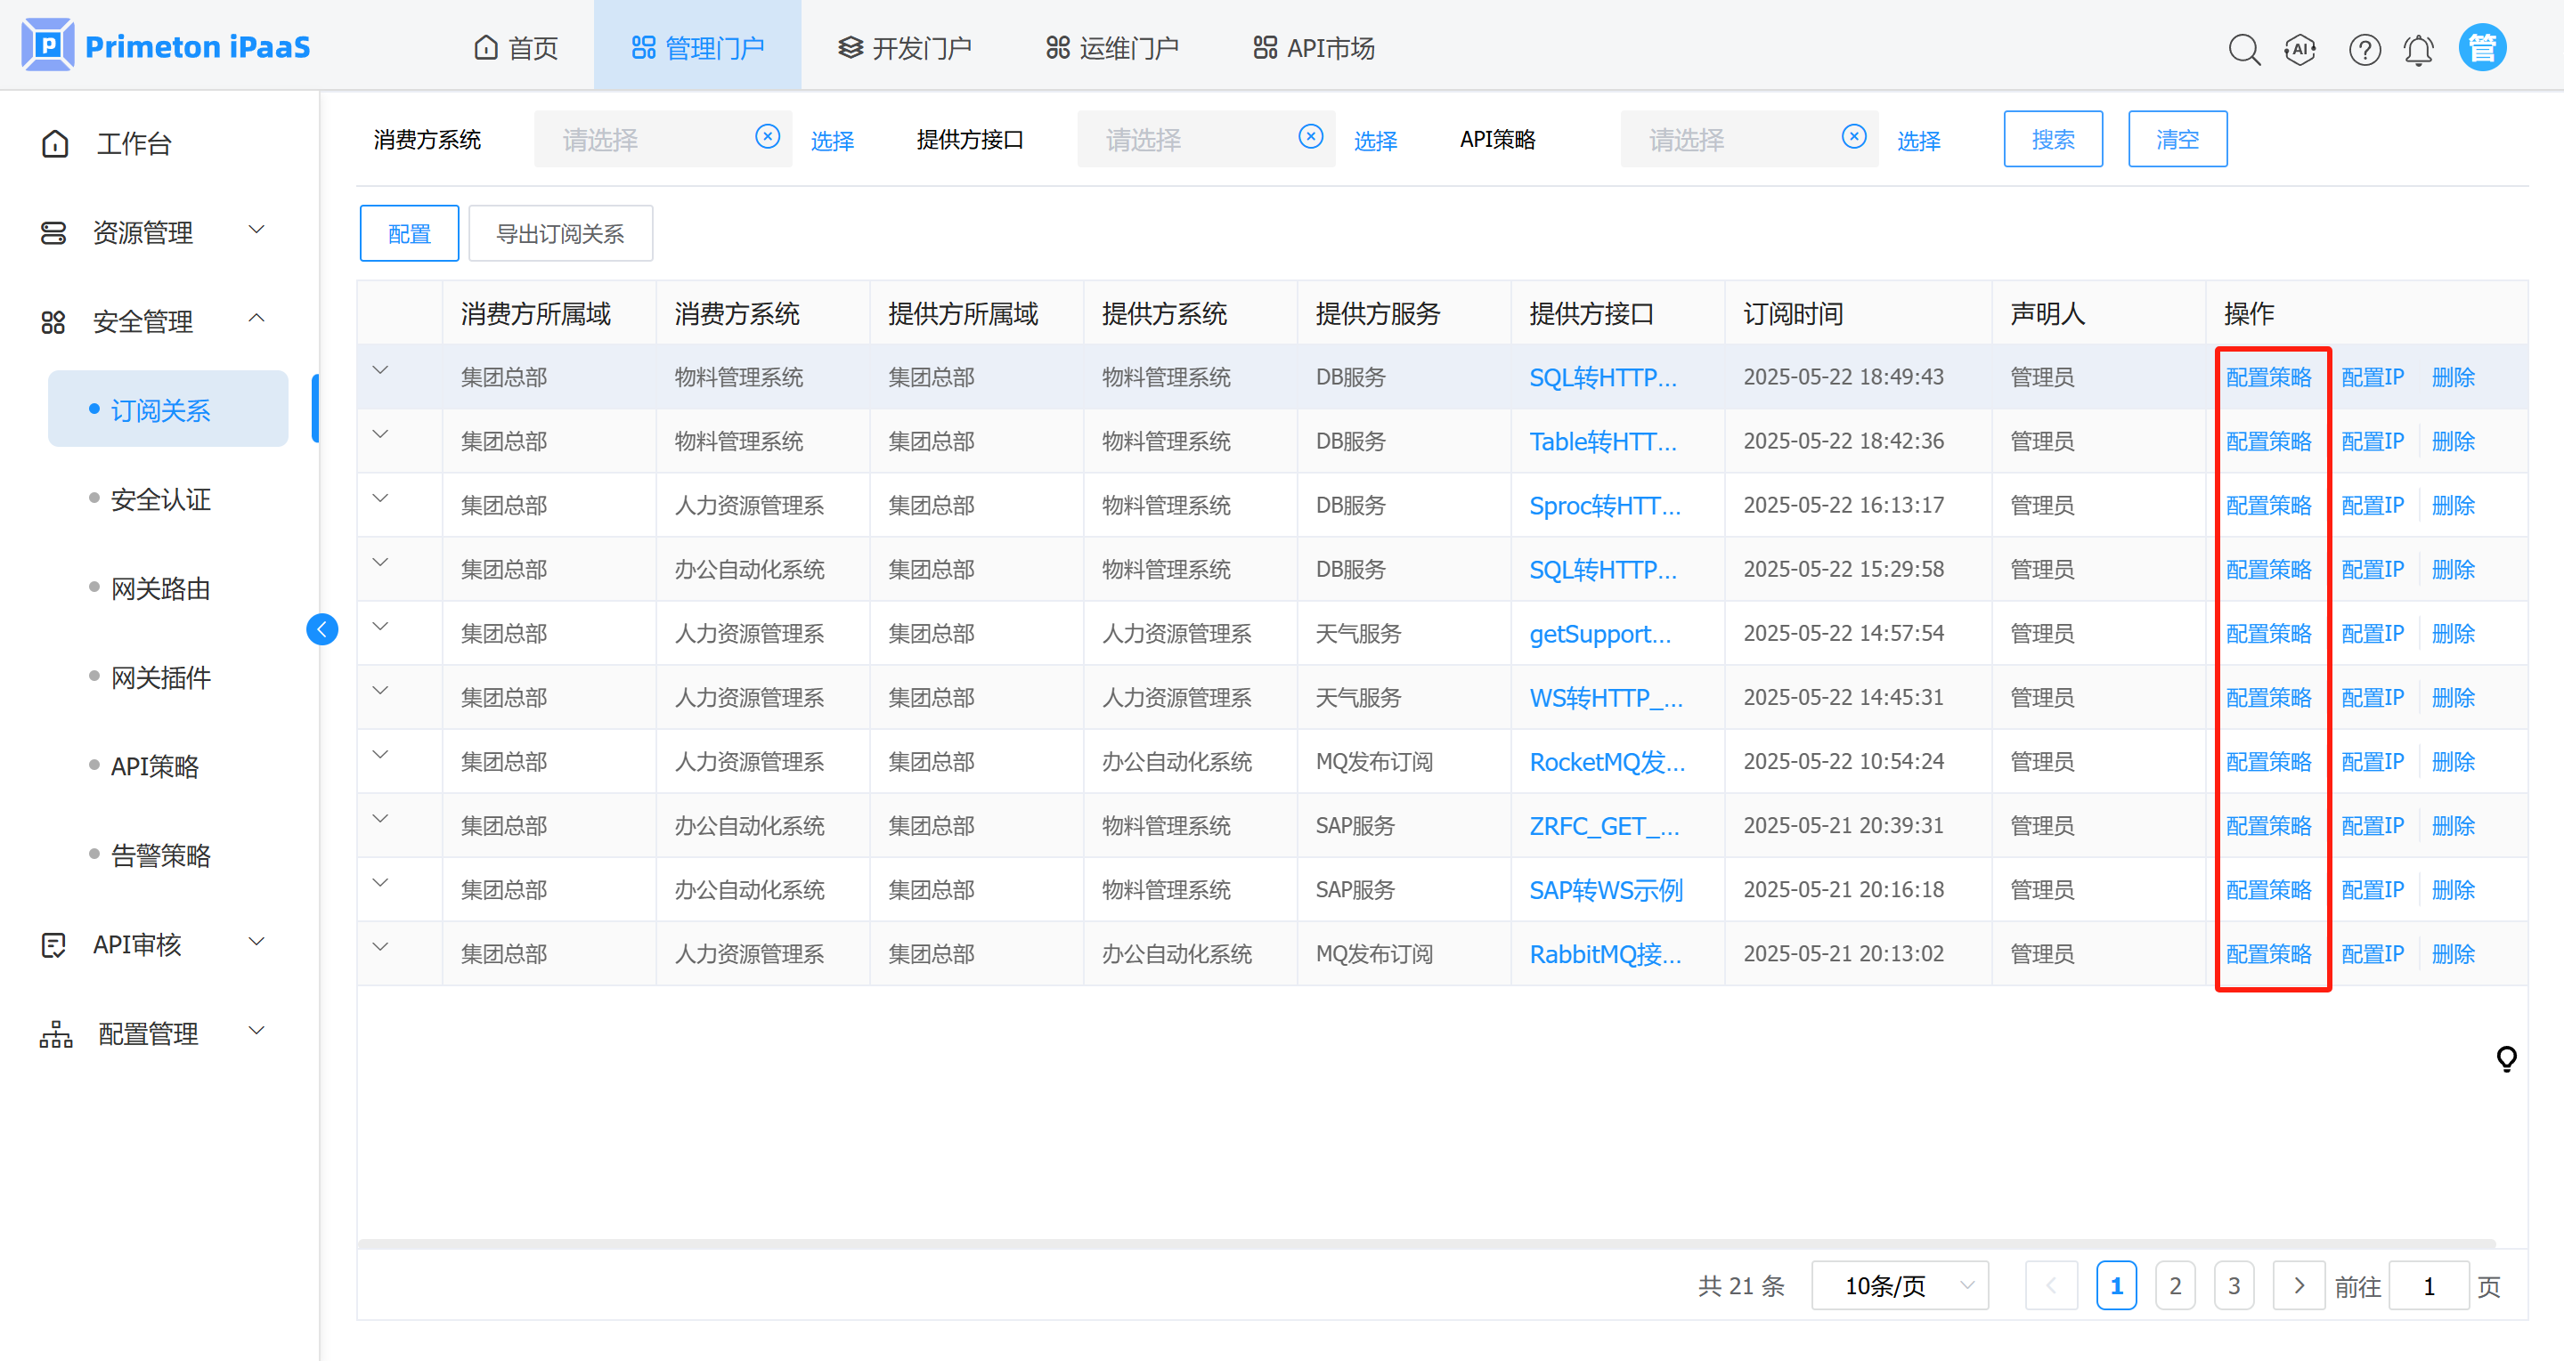
Task: Click the search magnifier icon in header
Action: [x=2243, y=49]
